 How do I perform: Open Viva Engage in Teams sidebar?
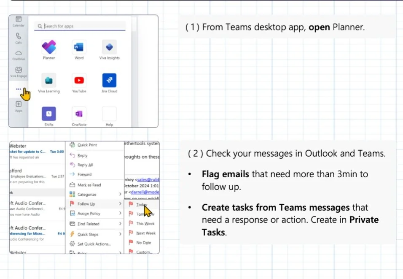[x=19, y=72]
